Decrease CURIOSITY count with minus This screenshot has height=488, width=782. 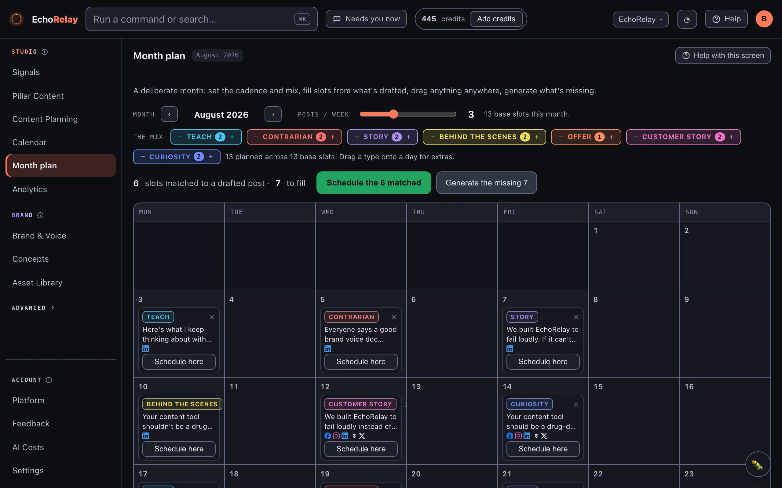(143, 156)
